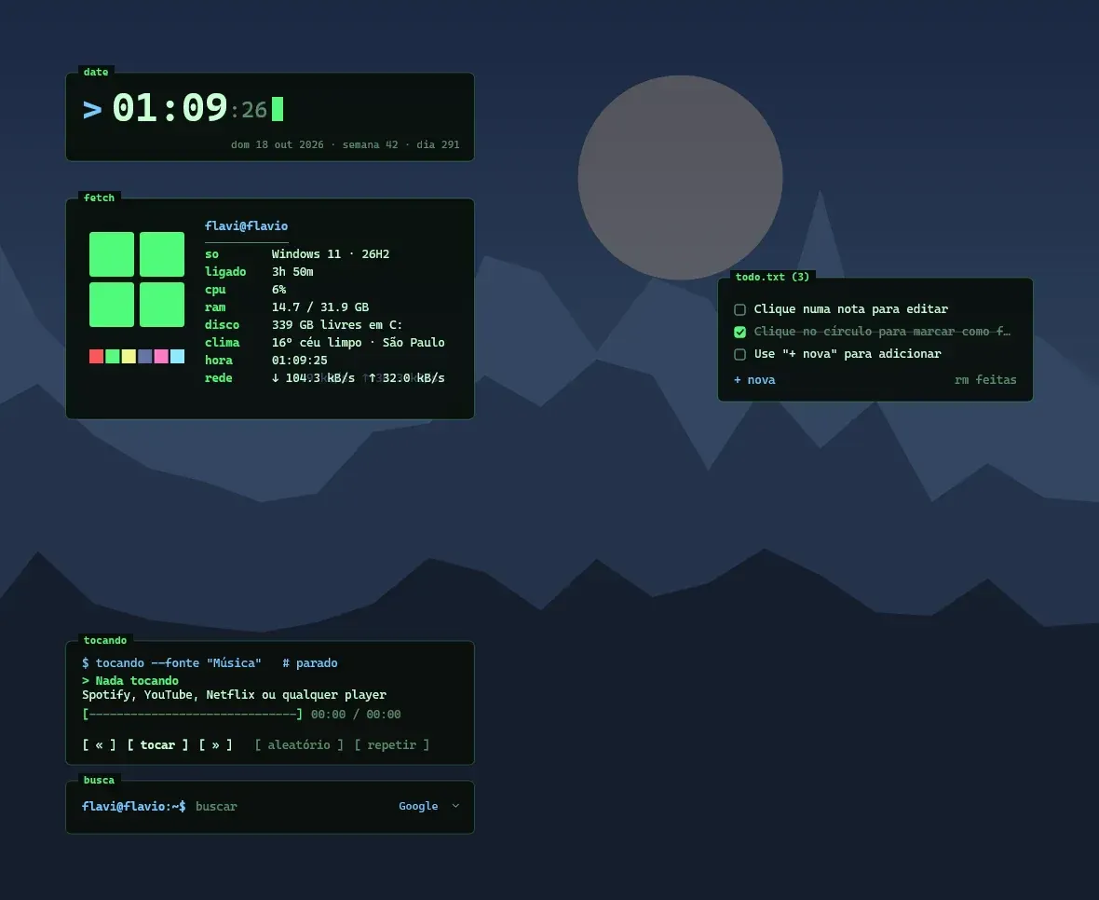
Task: Uncheck the completed "Clique no círculo" task
Action: (x=739, y=333)
